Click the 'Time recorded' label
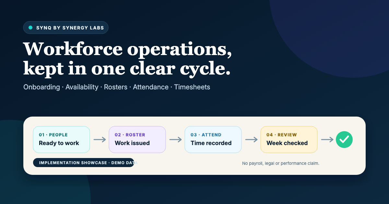This screenshot has width=389, height=204. click(x=211, y=143)
